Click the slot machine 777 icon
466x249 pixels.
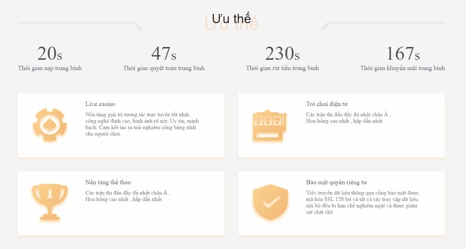(x=269, y=125)
